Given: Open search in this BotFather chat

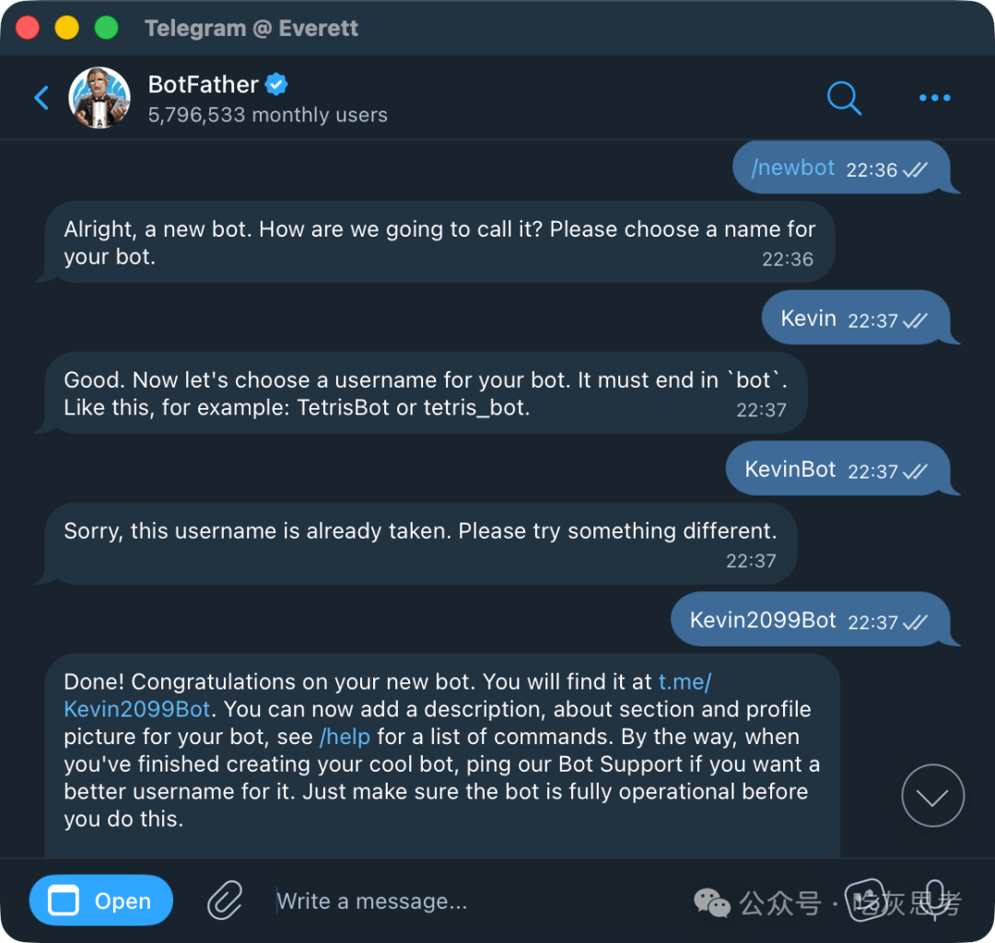Looking at the screenshot, I should (843, 98).
